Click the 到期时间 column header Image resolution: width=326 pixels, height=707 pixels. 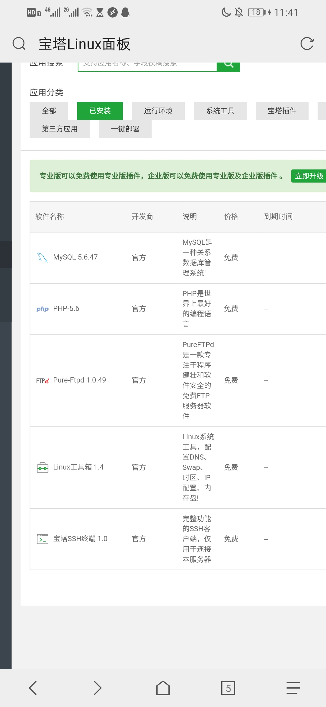(x=278, y=217)
